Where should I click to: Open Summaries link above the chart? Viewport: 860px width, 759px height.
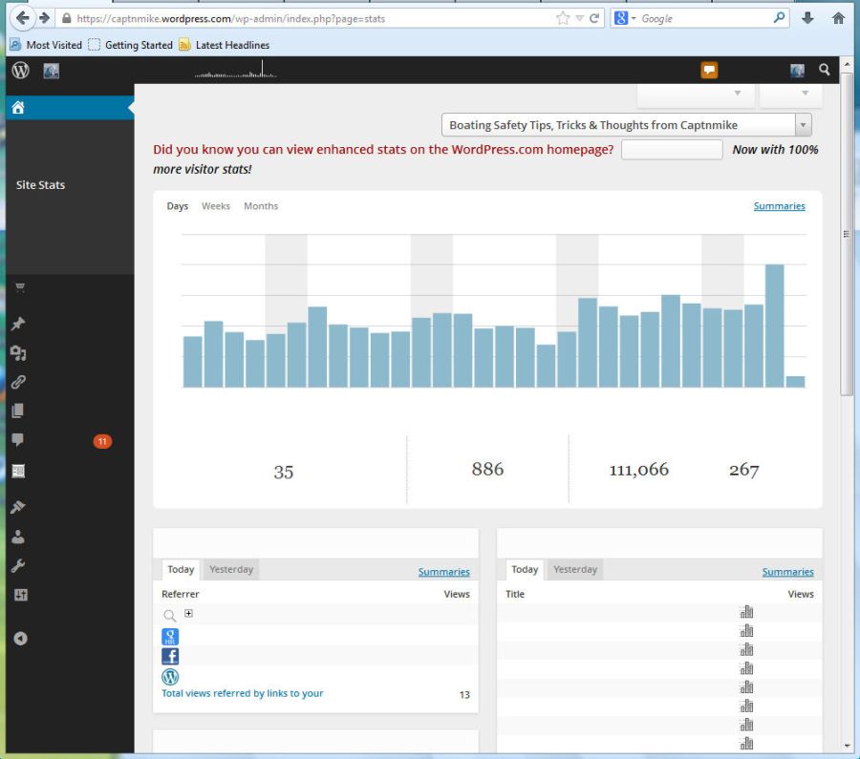coord(779,206)
